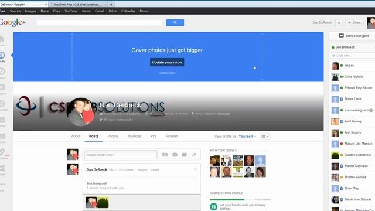Switch to the About tab
The width and height of the screenshot is (375, 211).
76,136
